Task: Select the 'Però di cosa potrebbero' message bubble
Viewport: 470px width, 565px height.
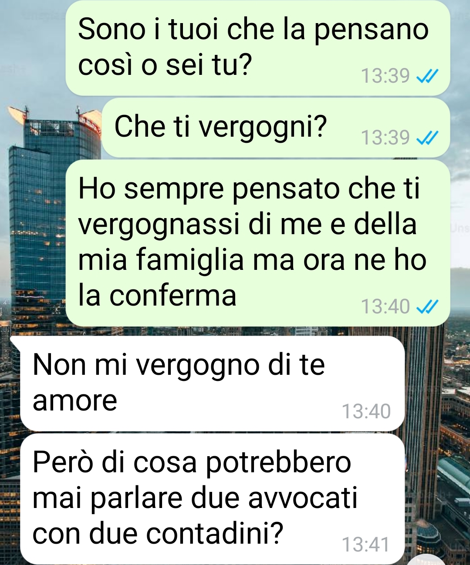Action: (213, 499)
